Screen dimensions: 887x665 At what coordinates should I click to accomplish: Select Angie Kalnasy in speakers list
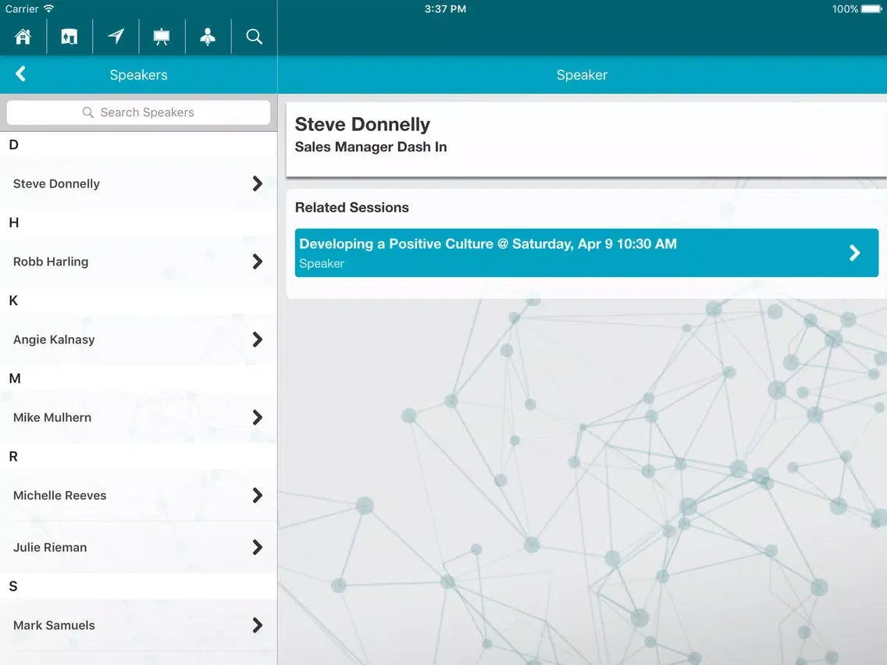point(138,340)
